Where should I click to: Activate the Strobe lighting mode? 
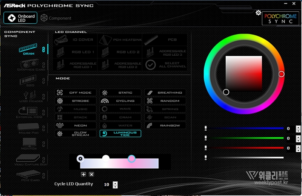point(75,101)
